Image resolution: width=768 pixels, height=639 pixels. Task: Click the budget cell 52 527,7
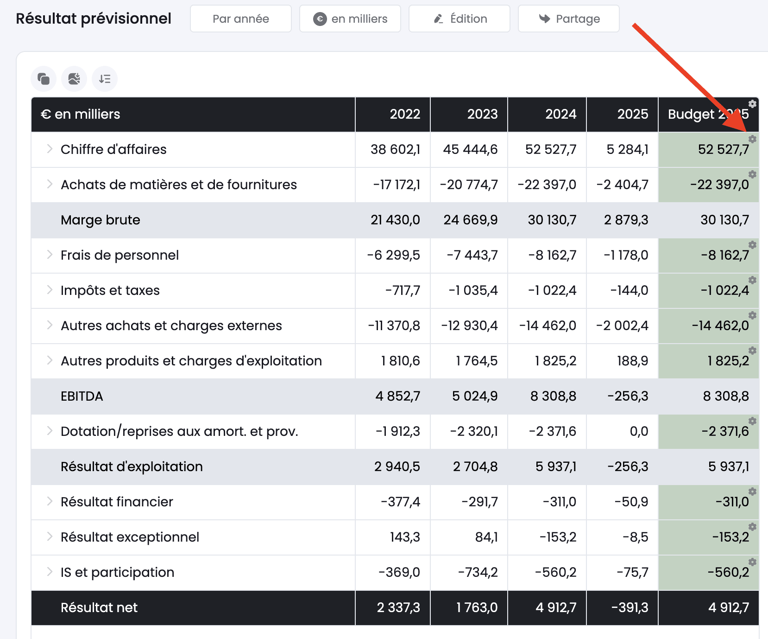pos(709,149)
